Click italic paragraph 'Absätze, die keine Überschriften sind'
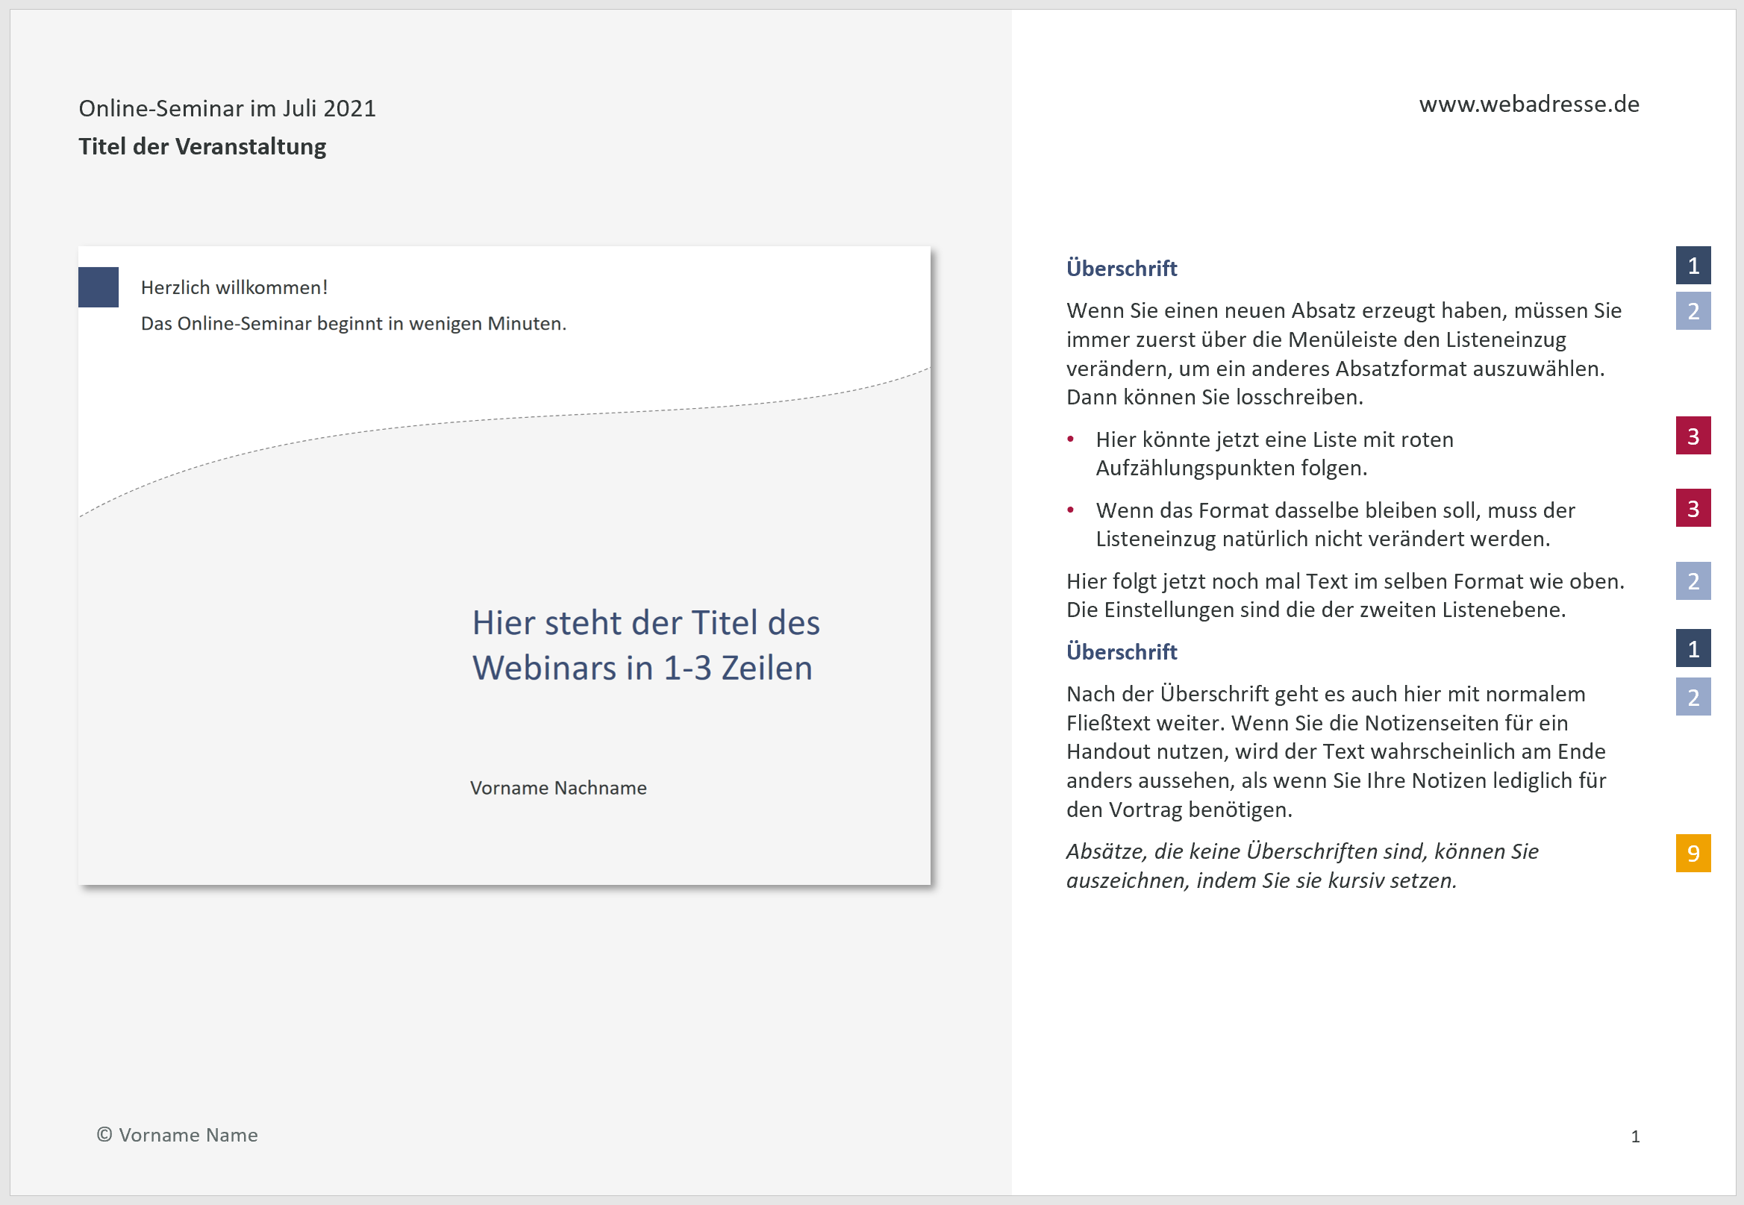The width and height of the screenshot is (1744, 1205). (x=1302, y=866)
